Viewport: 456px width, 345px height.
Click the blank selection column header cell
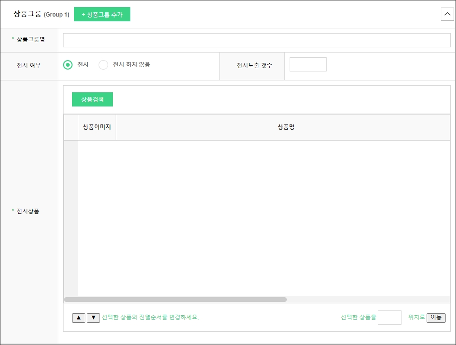pos(71,127)
